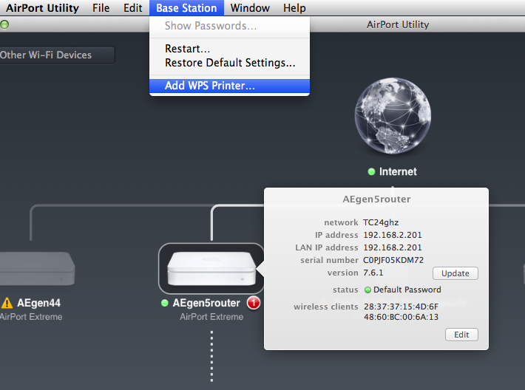The height and width of the screenshot is (390, 525).
Task: Choose Restore Default Settings… menu item
Action: pyautogui.click(x=229, y=63)
